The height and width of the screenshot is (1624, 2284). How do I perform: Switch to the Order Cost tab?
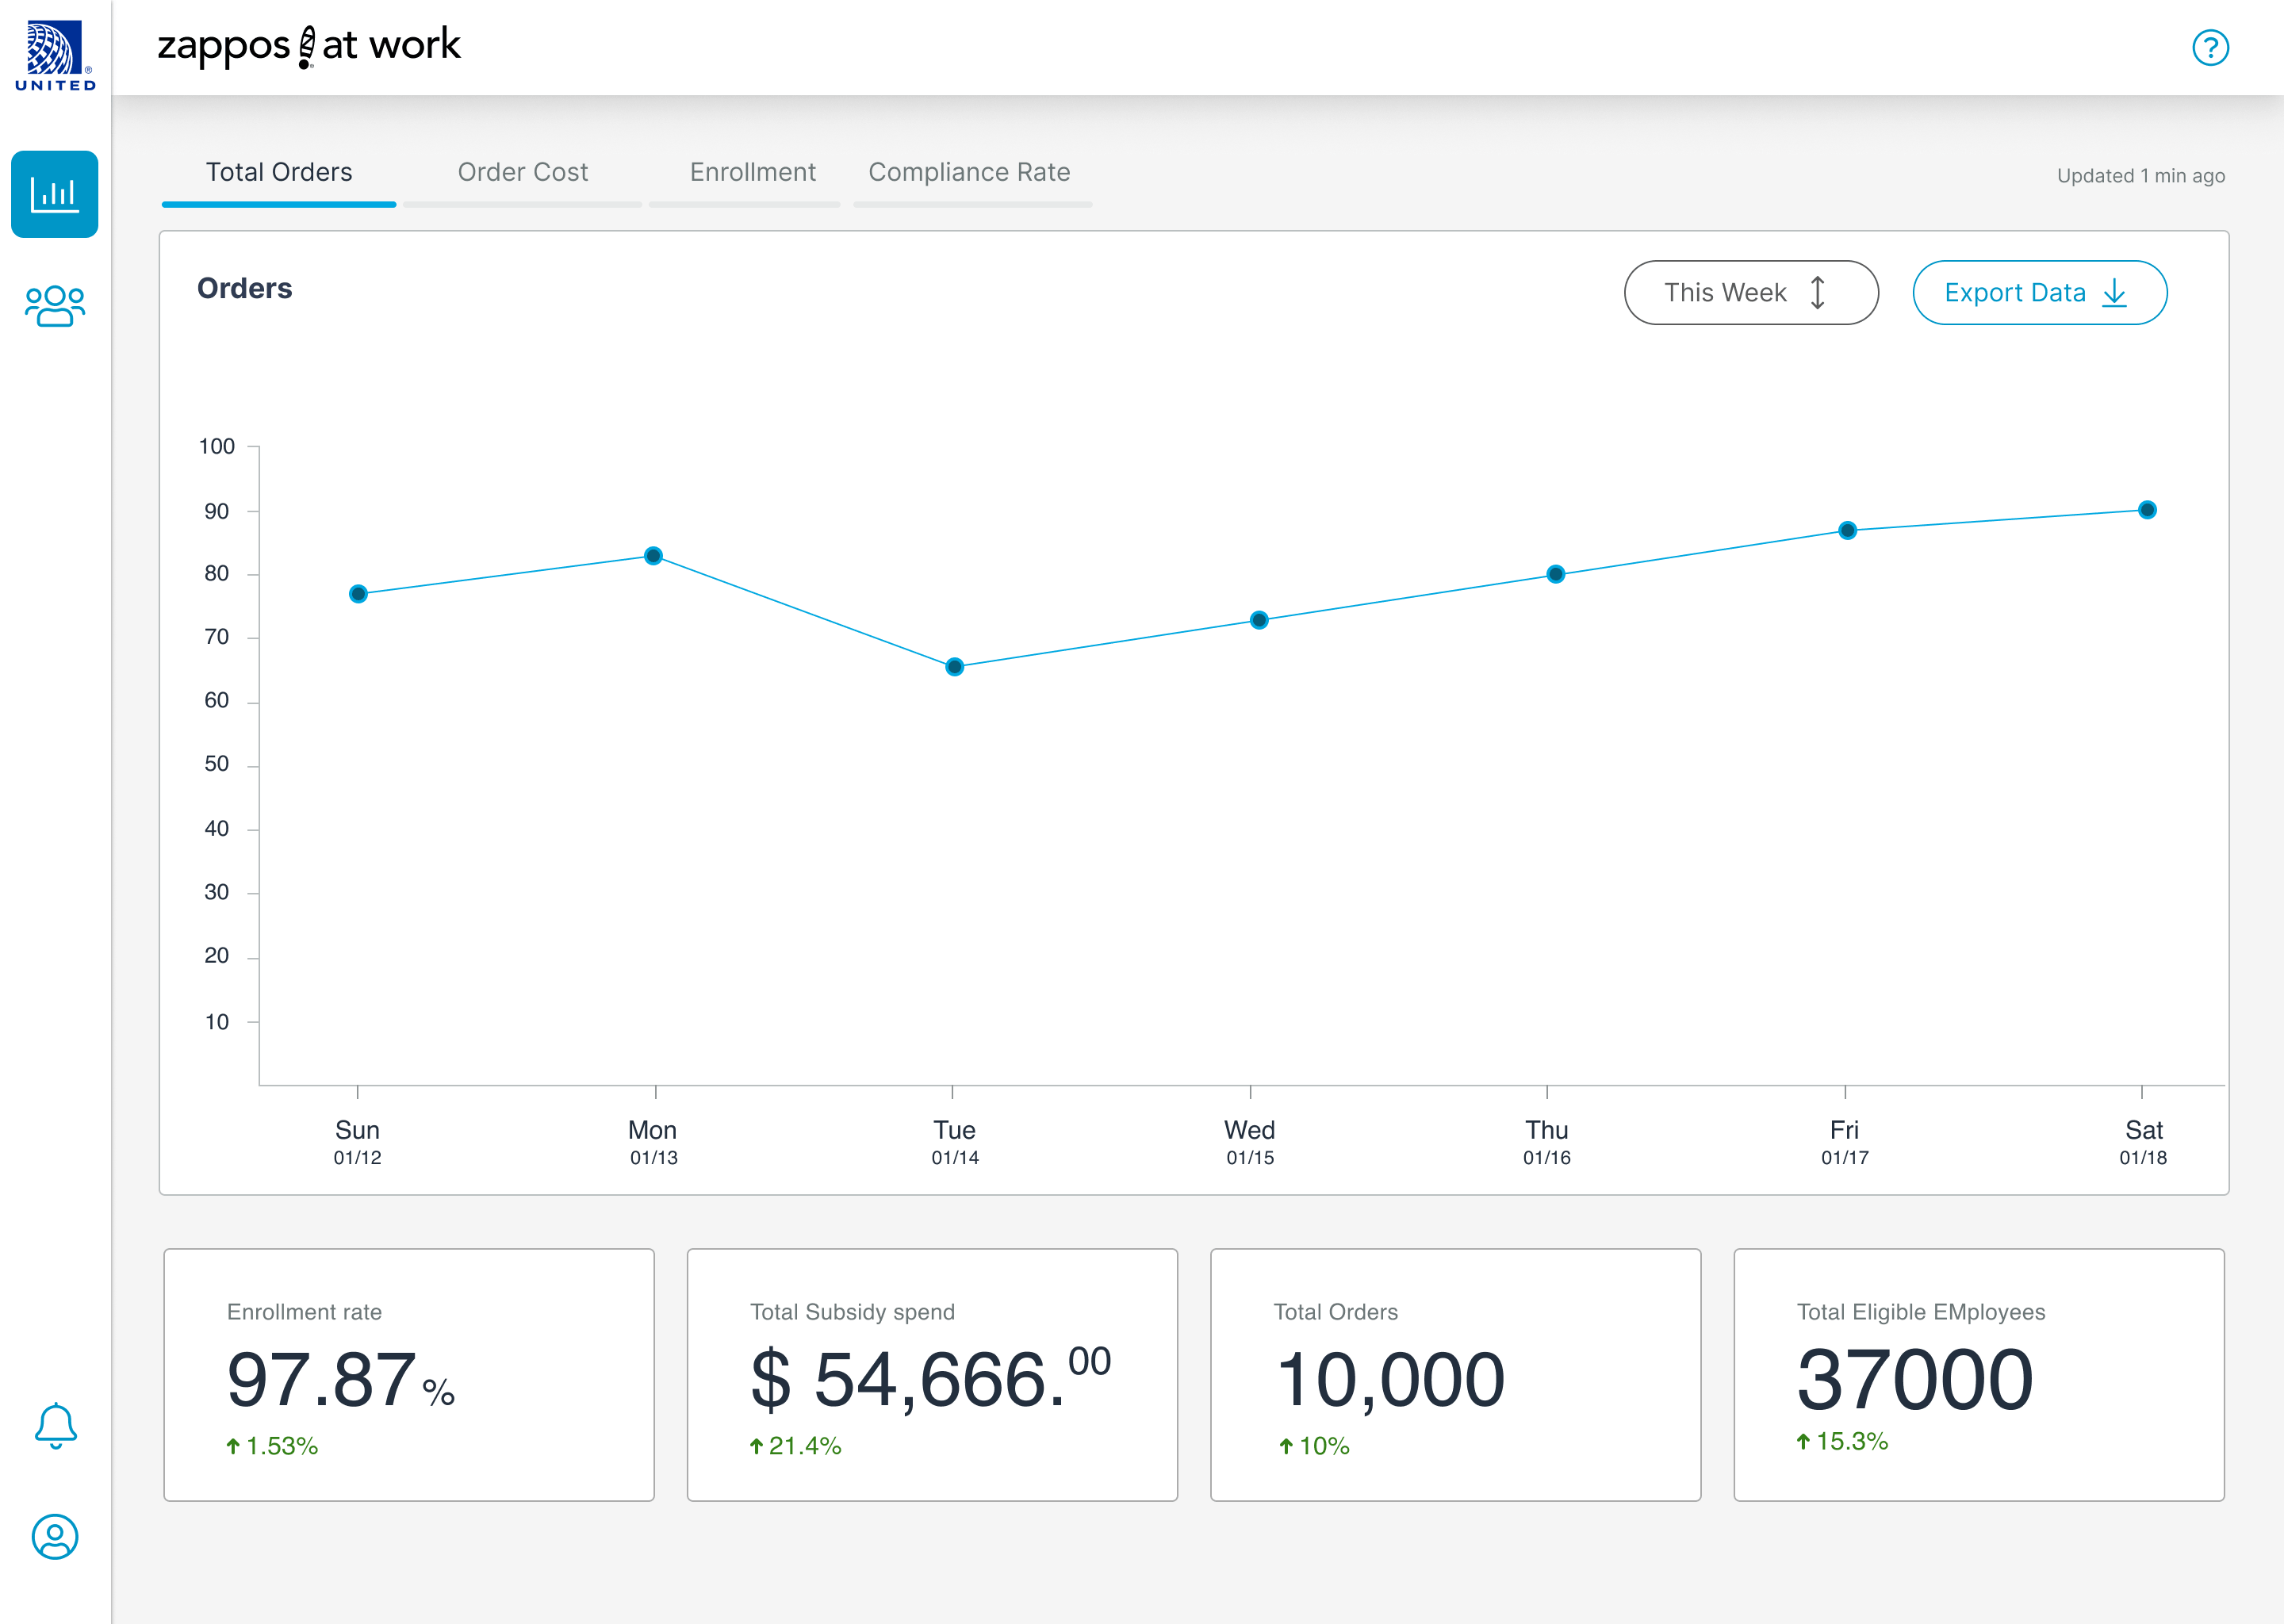pyautogui.click(x=522, y=173)
